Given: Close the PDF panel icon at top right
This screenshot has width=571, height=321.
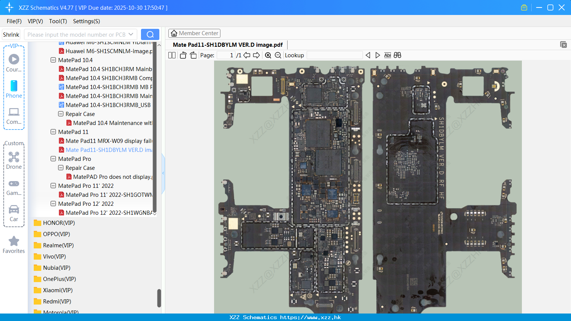Looking at the screenshot, I should 563,45.
